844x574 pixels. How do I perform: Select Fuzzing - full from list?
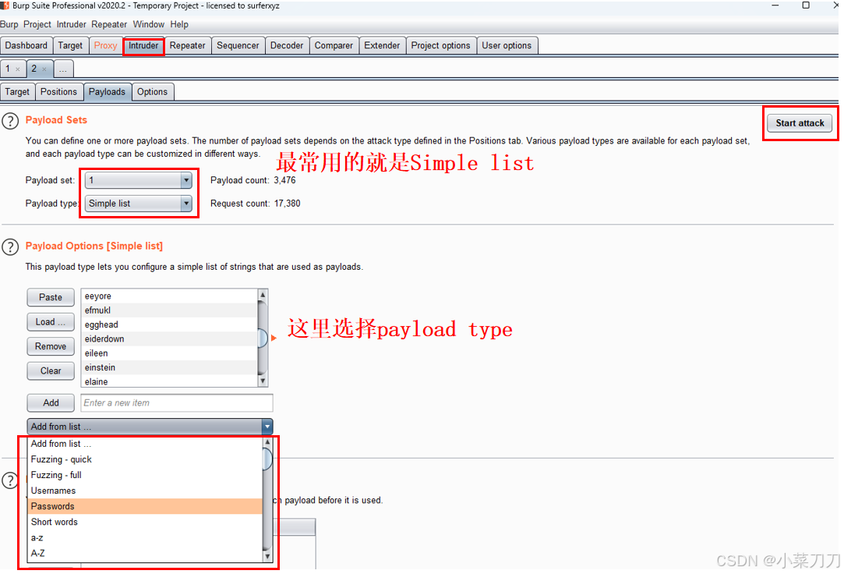145,475
